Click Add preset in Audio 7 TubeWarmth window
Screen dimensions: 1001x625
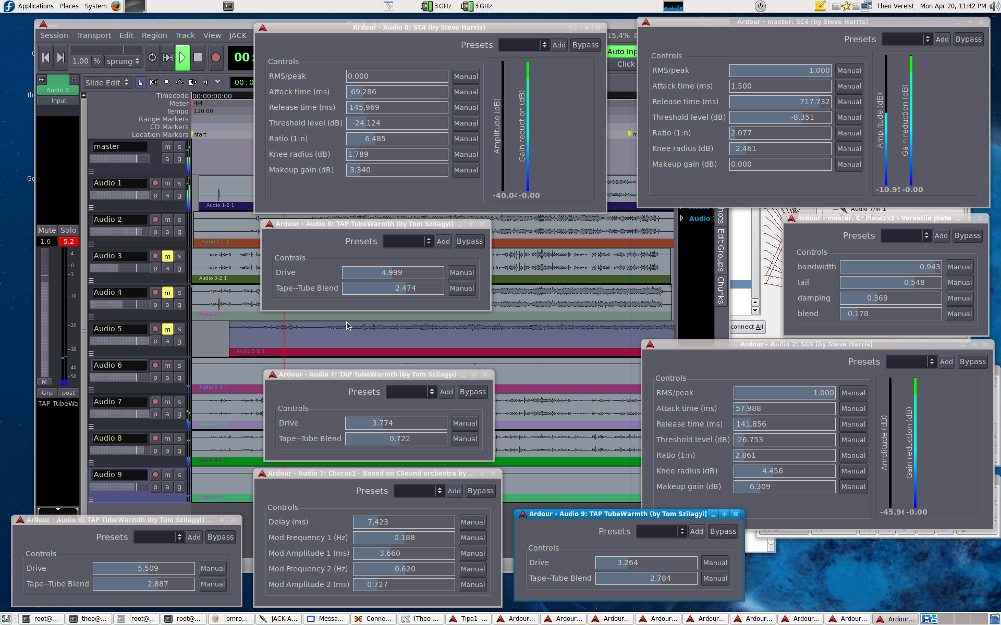(446, 392)
